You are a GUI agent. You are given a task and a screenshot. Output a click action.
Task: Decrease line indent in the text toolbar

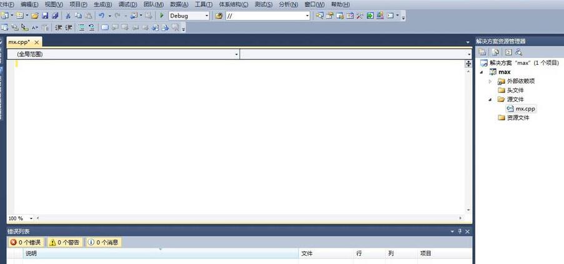[58, 27]
